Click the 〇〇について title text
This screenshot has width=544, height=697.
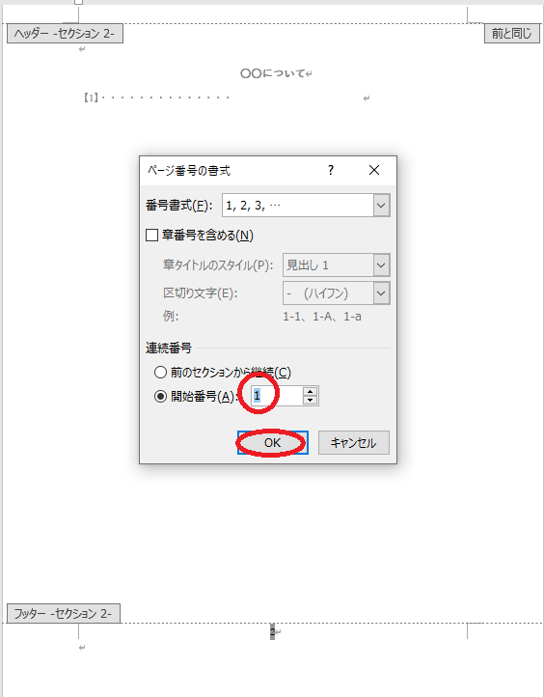pos(273,73)
